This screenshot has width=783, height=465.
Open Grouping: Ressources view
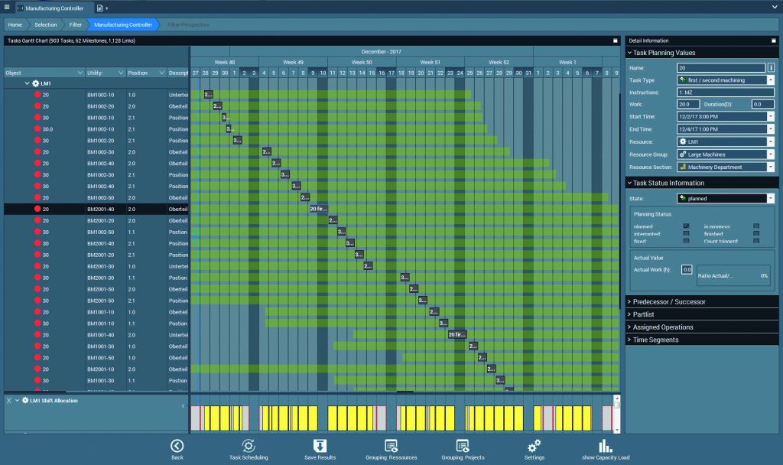pyautogui.click(x=391, y=446)
